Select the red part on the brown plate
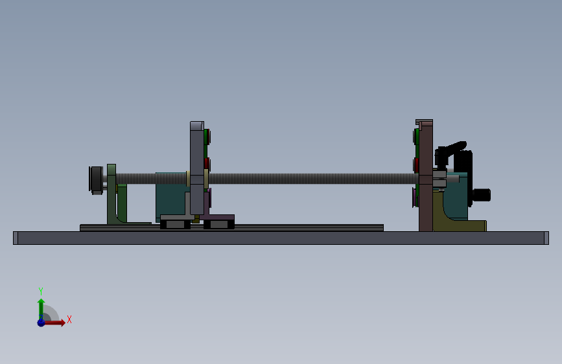This screenshot has width=562, height=364. (416, 165)
